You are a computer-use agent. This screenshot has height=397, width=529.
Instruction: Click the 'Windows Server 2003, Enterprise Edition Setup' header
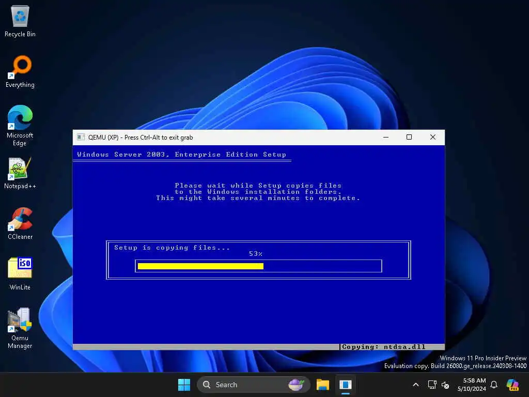click(181, 154)
